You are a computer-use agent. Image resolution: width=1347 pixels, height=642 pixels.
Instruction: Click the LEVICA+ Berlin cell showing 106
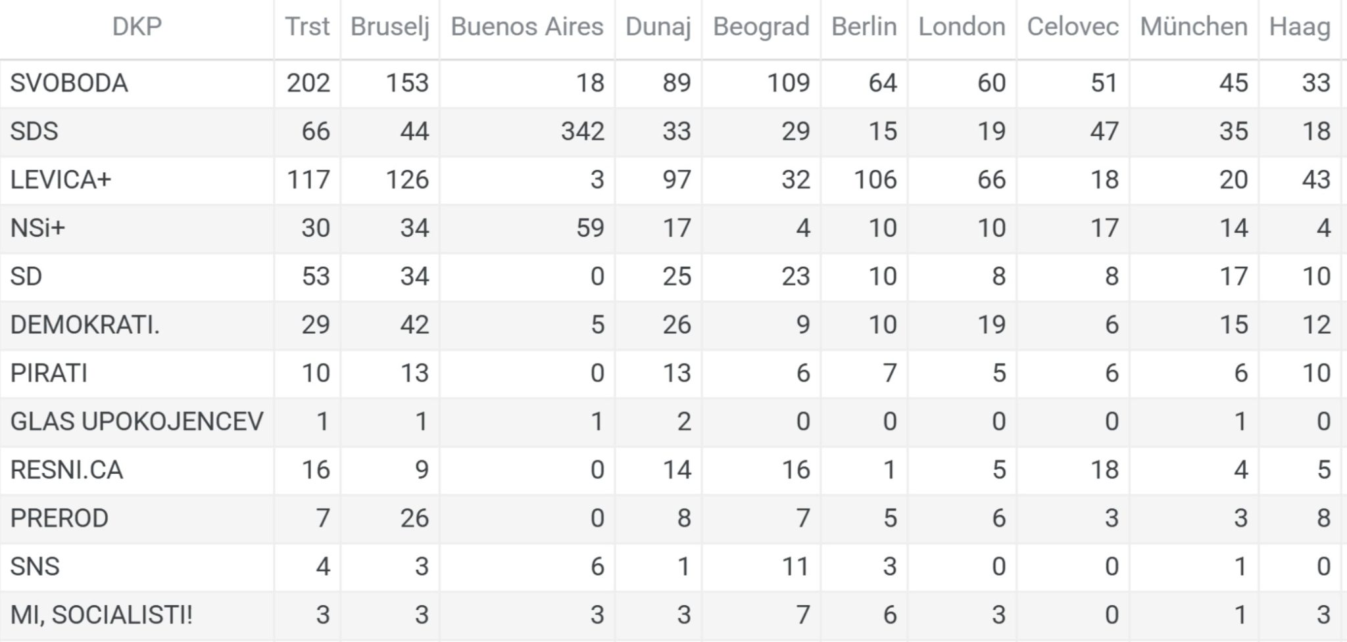(875, 180)
